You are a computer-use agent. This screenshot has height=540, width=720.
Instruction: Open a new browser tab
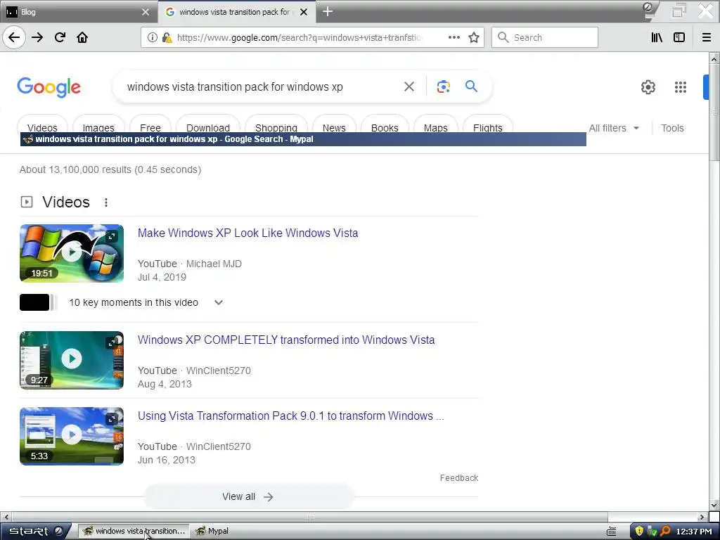328,11
